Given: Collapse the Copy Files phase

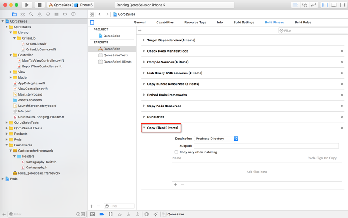Looking at the screenshot, I should [x=144, y=128].
